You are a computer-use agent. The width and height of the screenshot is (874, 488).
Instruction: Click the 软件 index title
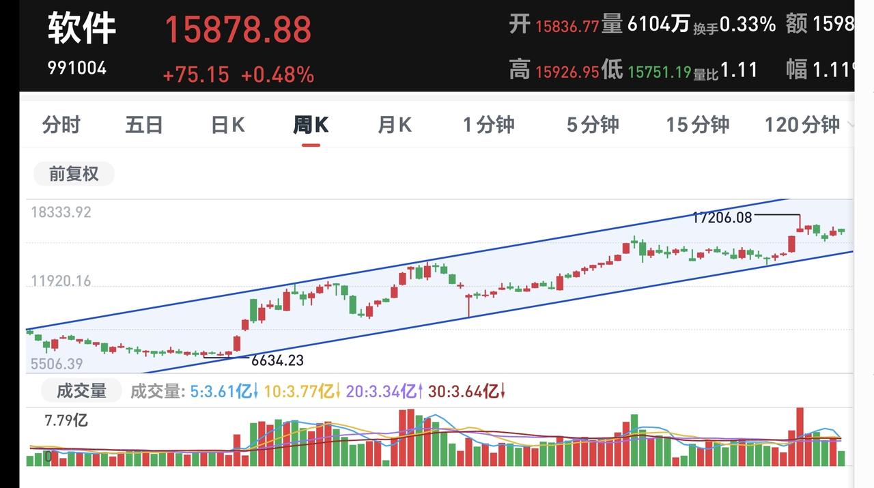tap(82, 29)
